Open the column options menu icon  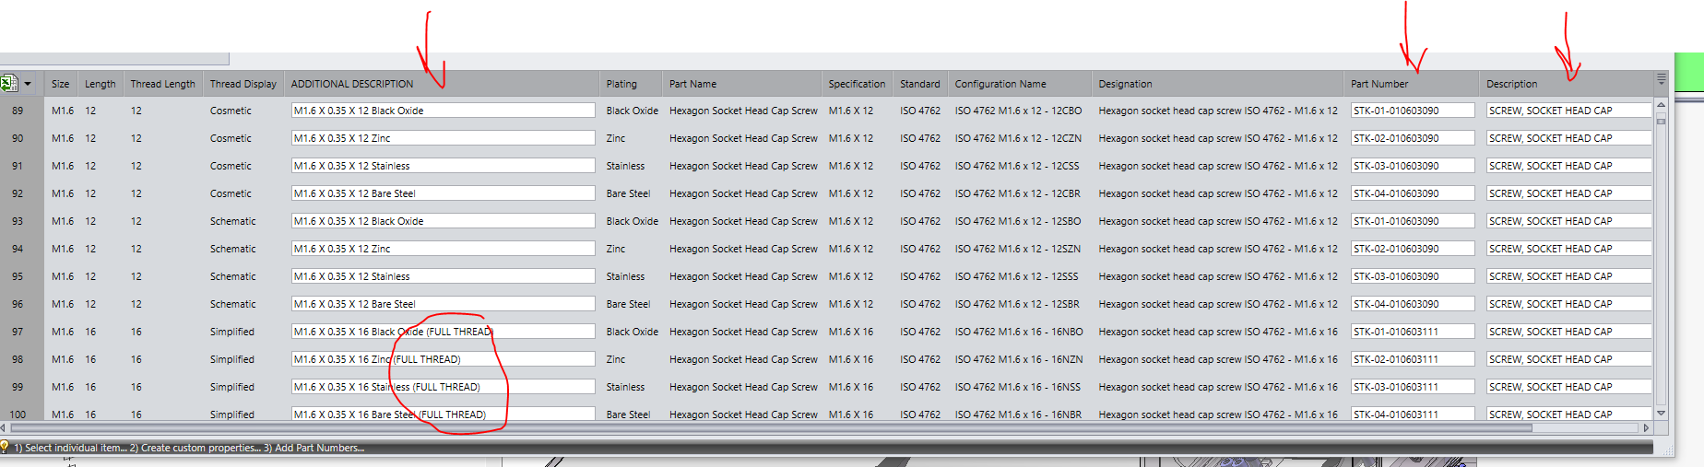click(1662, 80)
